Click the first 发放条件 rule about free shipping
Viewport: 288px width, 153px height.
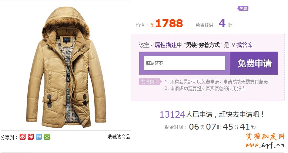tap(216, 82)
